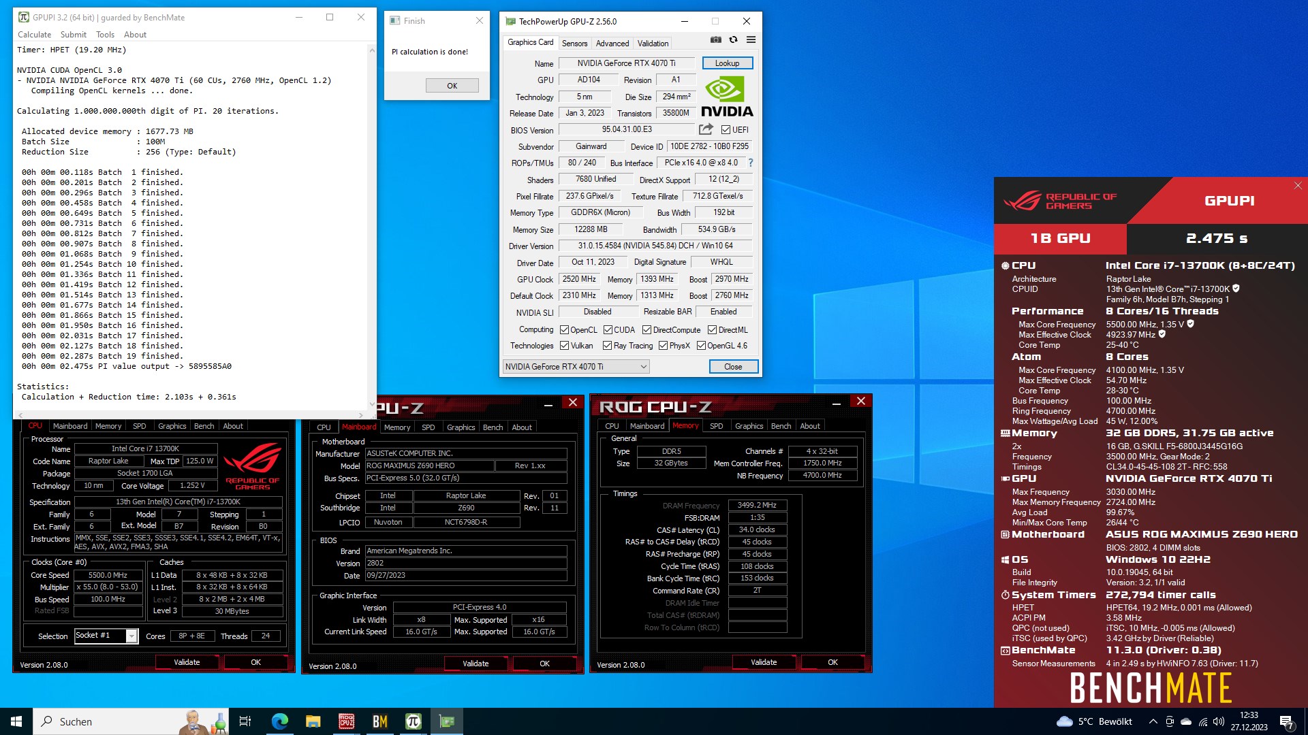Open Graphics tab in Memory CPU-Z window
The width and height of the screenshot is (1308, 735).
tap(749, 426)
